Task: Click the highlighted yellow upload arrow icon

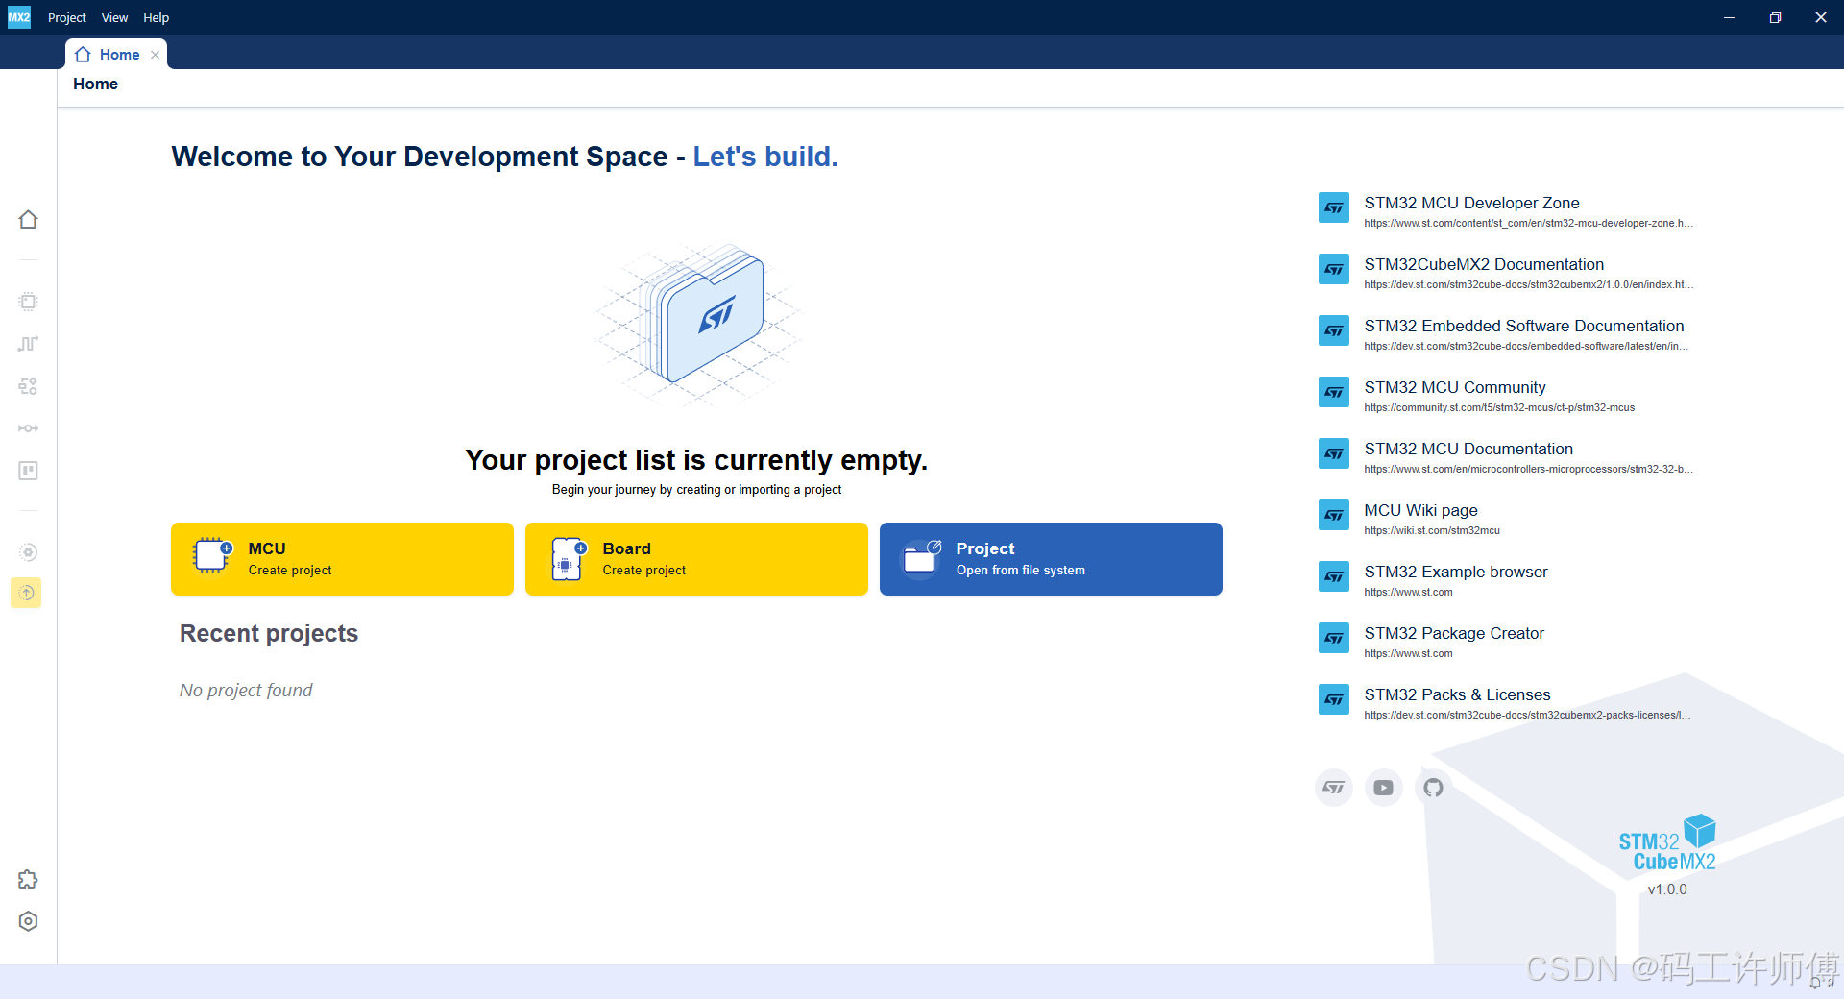Action: [x=27, y=593]
